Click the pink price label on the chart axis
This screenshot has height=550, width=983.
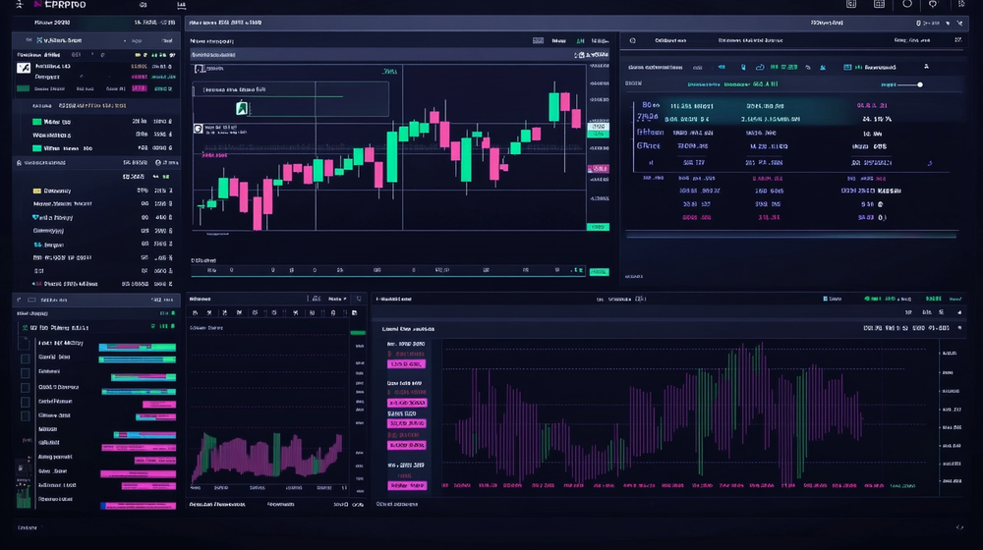598,169
